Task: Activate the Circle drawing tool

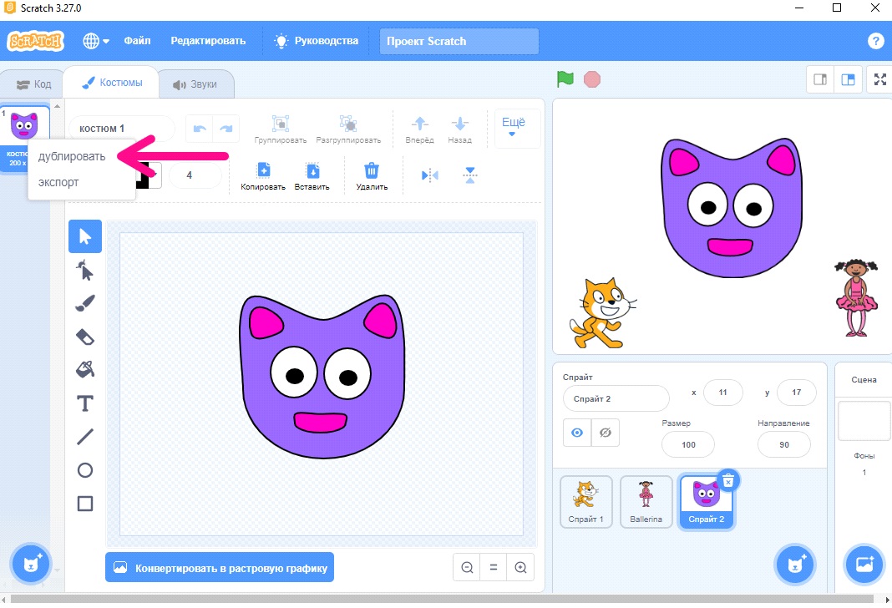Action: [x=84, y=470]
